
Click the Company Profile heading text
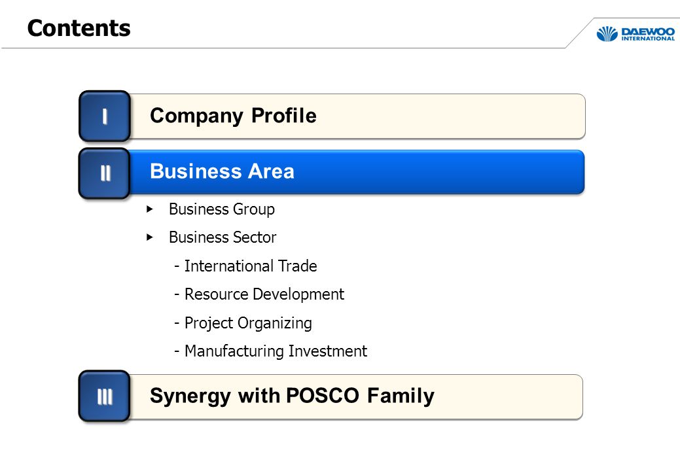point(233,116)
